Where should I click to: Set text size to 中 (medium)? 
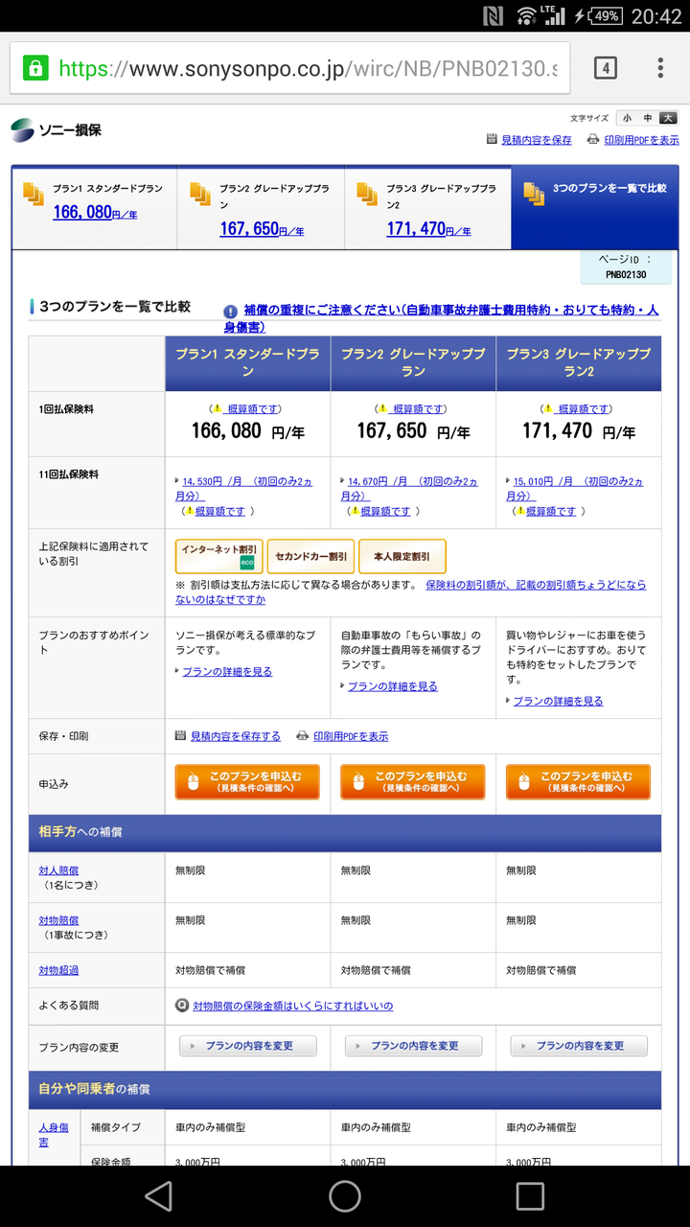pos(648,118)
